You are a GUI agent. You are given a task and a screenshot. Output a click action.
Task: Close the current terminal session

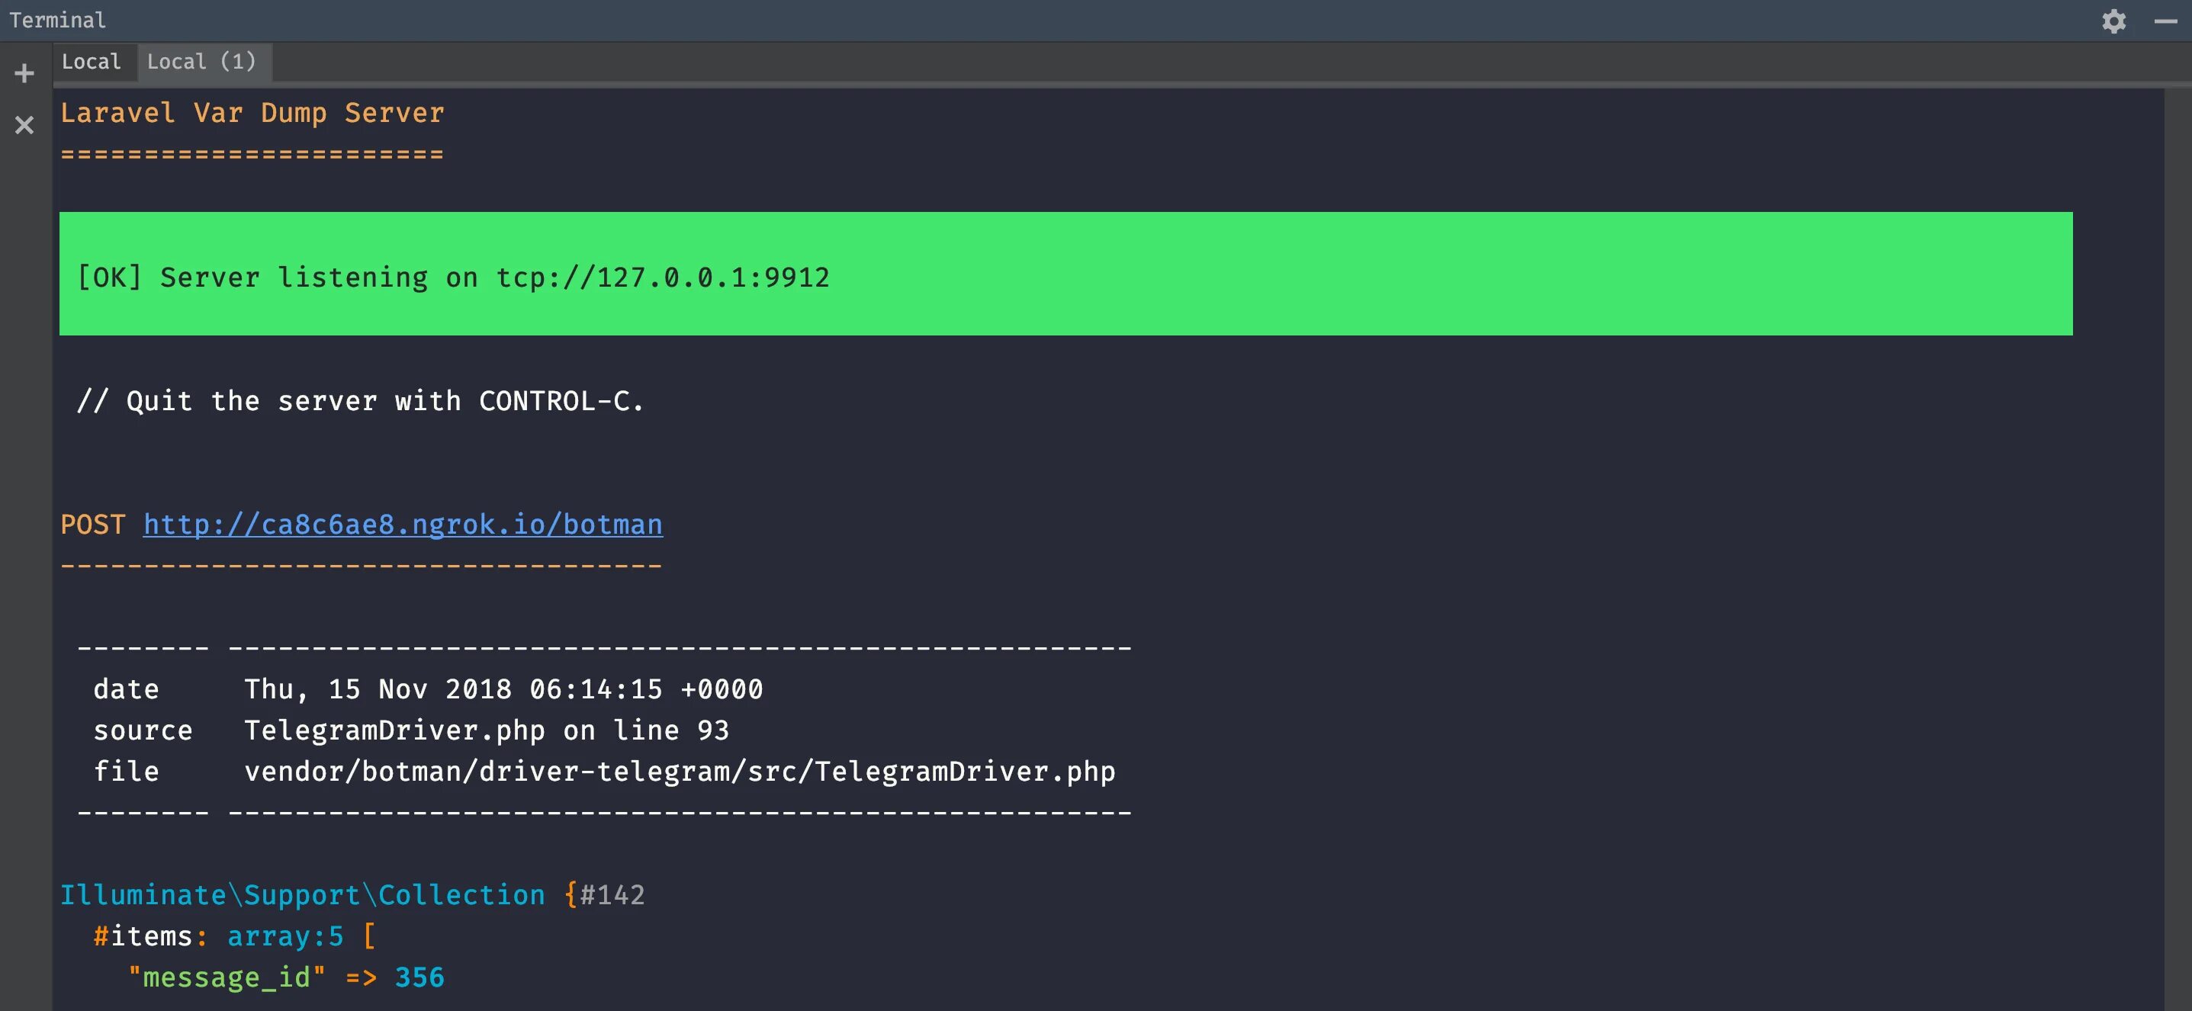24,125
